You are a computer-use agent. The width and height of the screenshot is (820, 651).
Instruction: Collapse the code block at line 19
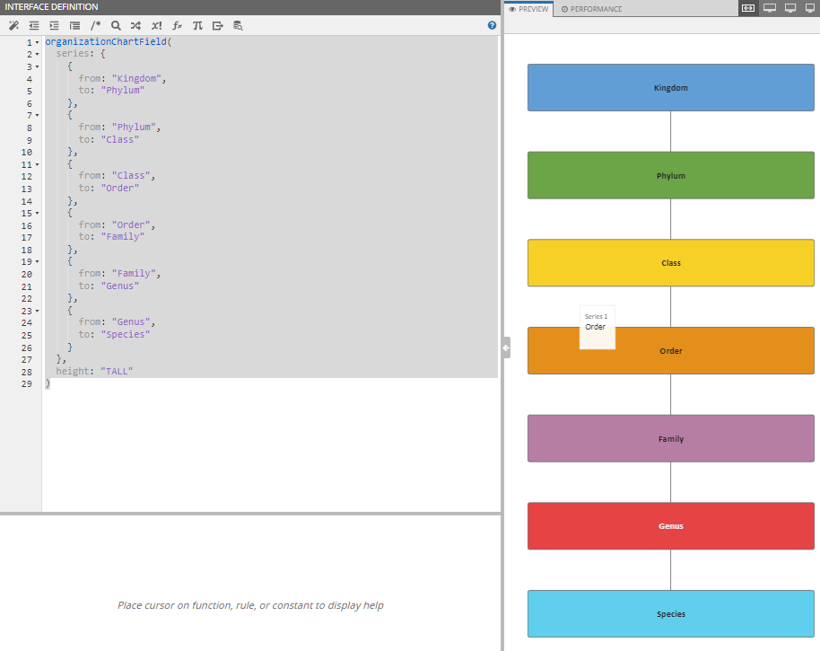point(37,261)
